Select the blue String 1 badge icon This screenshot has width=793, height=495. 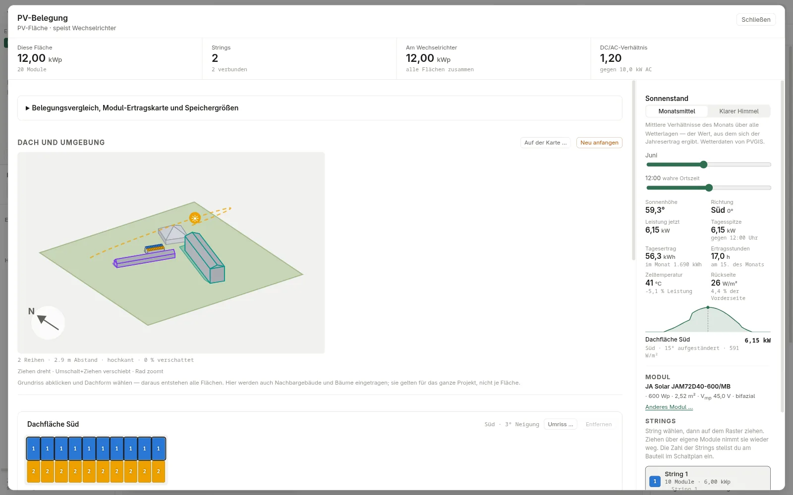click(x=655, y=481)
